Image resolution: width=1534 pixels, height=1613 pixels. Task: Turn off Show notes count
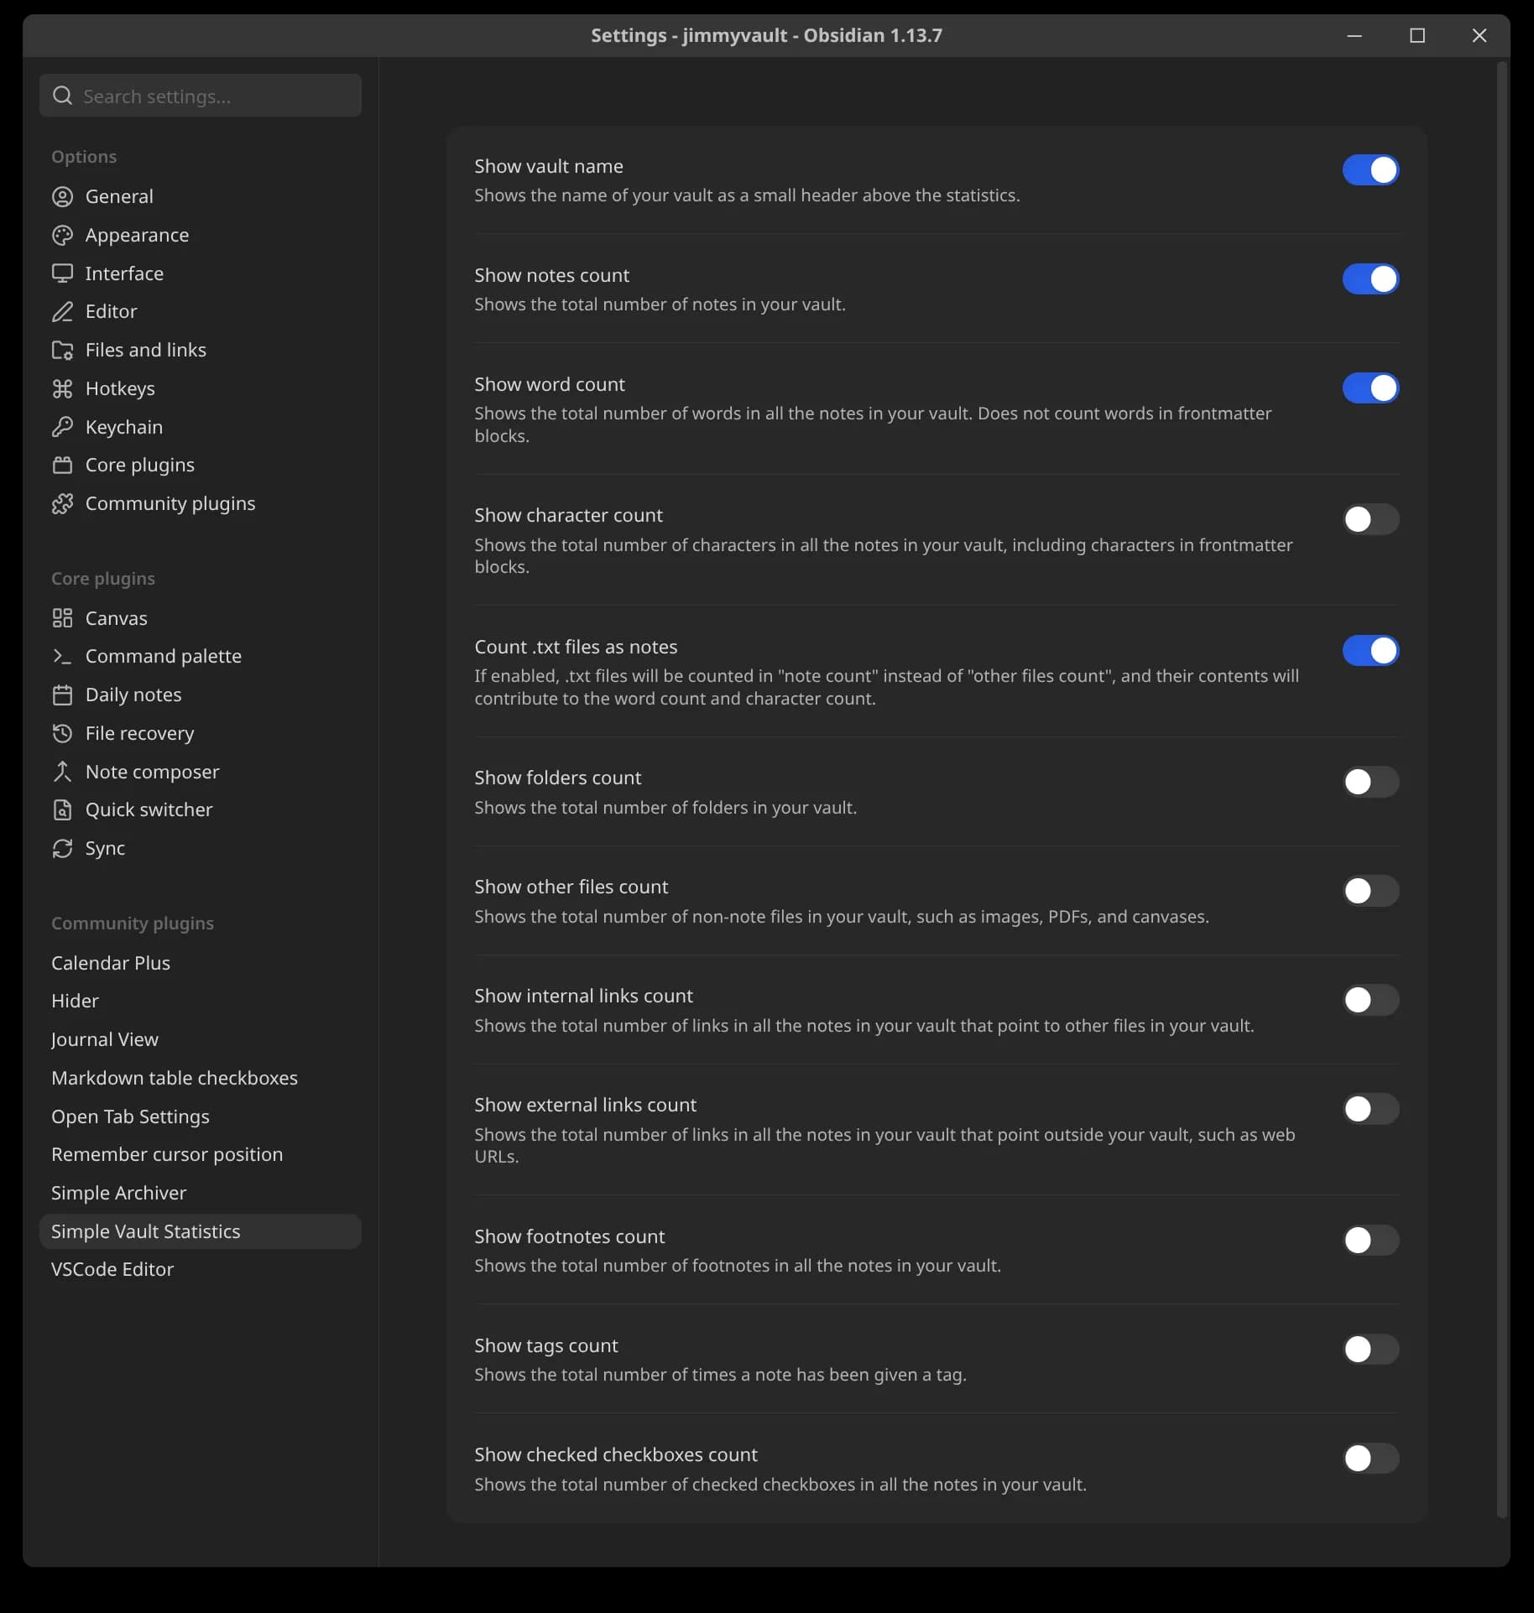click(x=1370, y=278)
